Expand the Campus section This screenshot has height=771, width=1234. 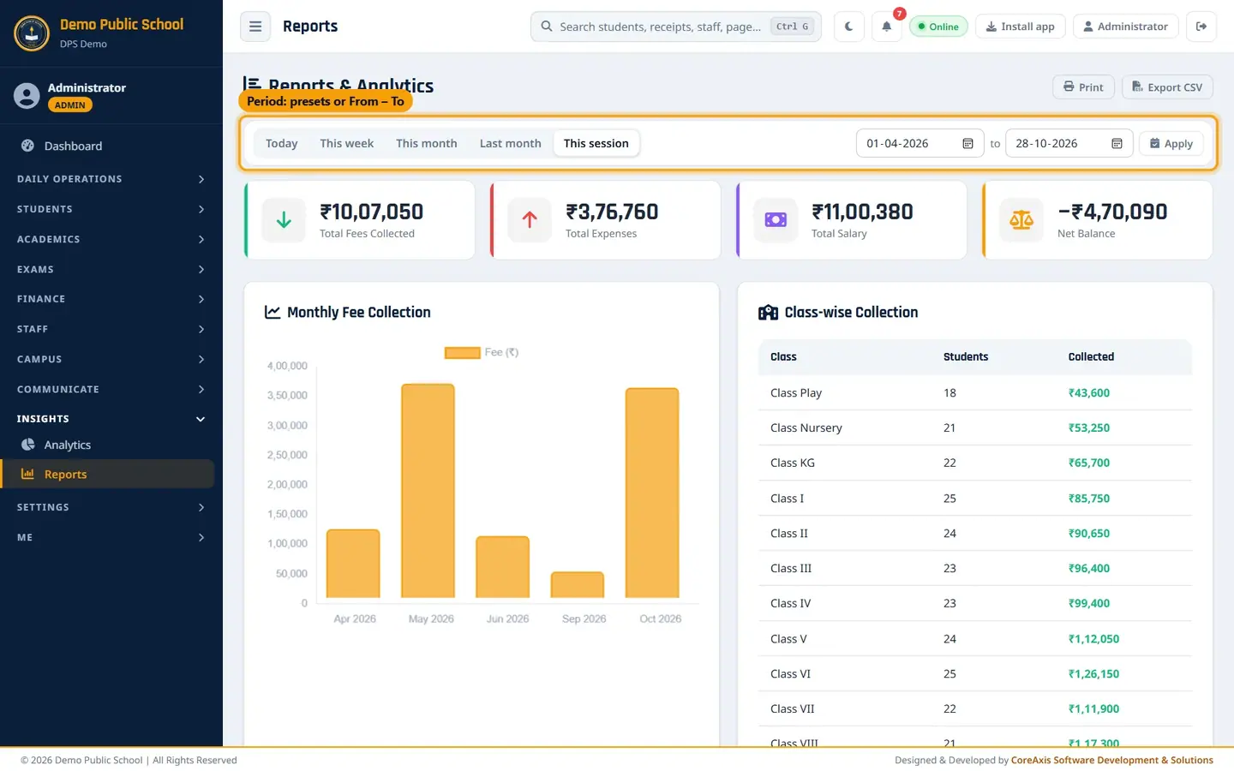click(111, 359)
